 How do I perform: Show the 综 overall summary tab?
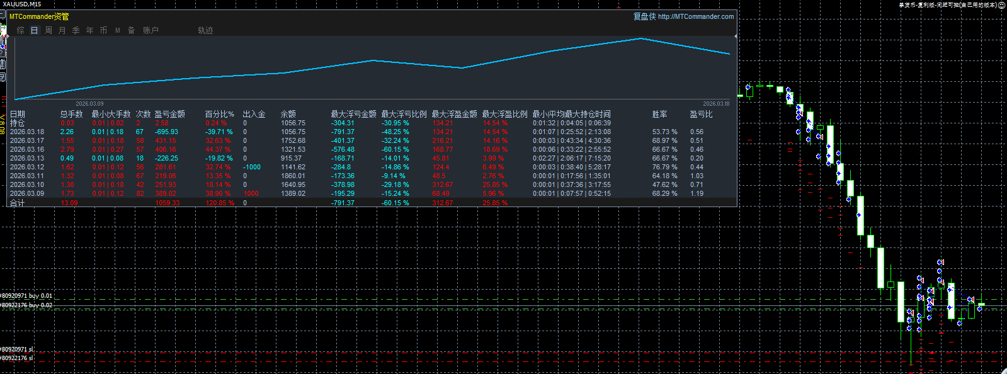(x=21, y=30)
